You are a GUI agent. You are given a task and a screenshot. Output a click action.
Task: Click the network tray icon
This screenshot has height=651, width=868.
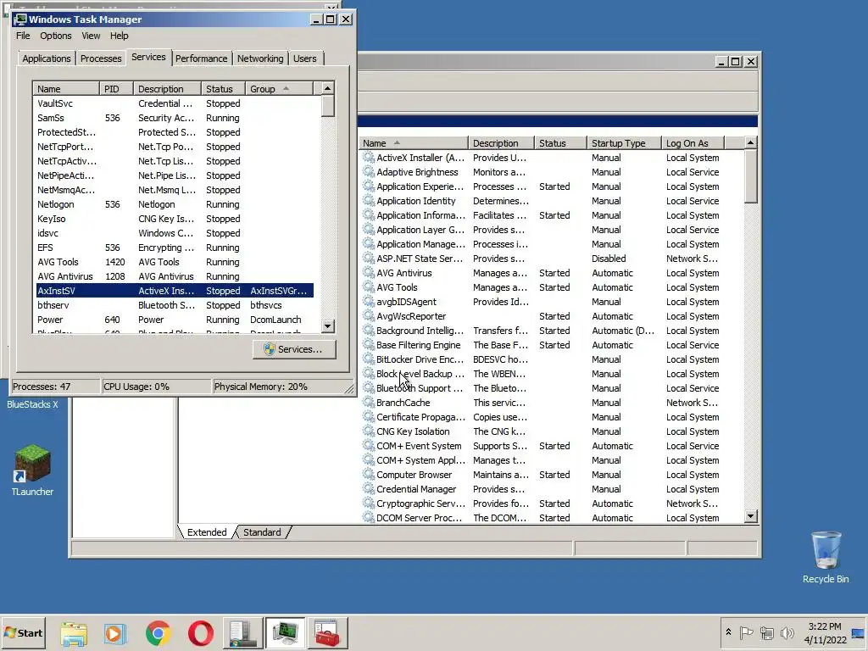(766, 632)
